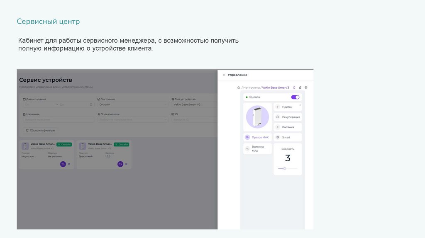
Task: Open the Пользователь dropdown
Action: point(133,119)
